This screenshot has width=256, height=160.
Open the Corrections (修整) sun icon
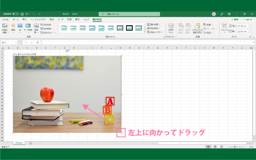(13, 28)
